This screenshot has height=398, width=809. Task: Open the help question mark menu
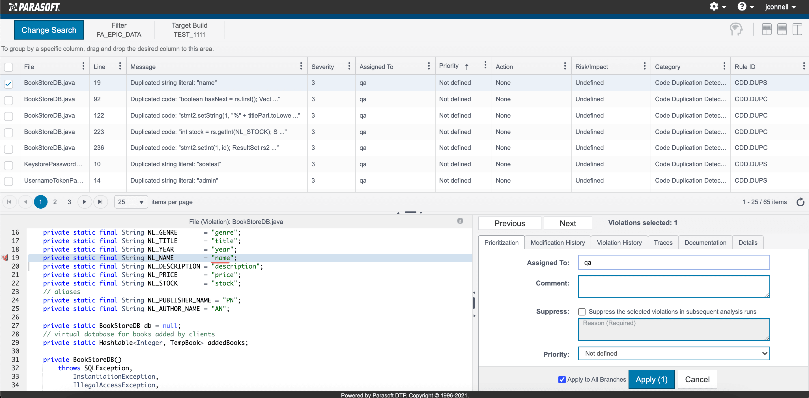(745, 7)
